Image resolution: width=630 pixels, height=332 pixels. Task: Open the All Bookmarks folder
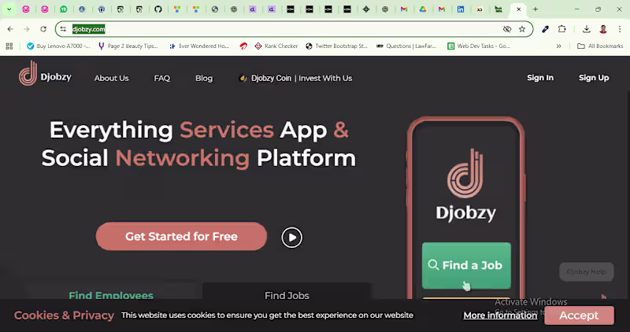coord(600,46)
